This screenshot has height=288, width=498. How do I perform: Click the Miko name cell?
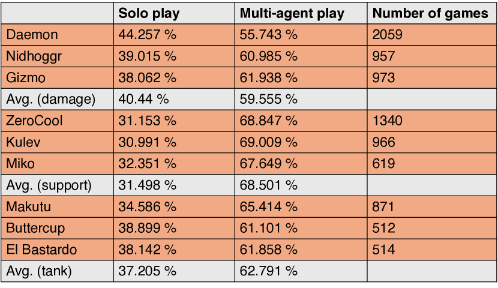[21, 164]
